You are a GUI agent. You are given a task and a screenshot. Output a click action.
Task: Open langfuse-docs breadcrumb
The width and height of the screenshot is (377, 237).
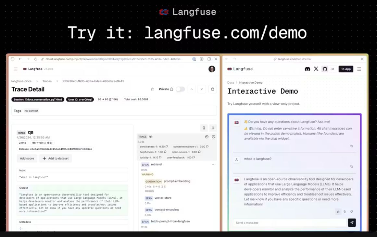tap(21, 81)
